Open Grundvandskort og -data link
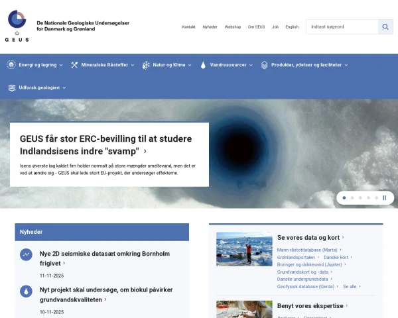Image resolution: width=398 pixels, height=318 pixels. [304, 272]
